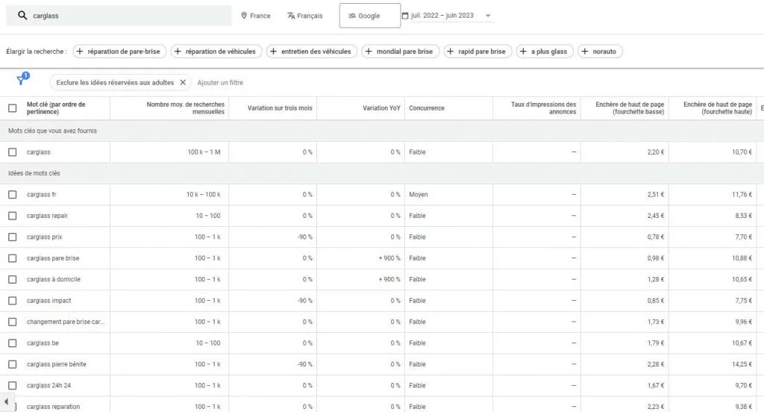This screenshot has height=412, width=764.
Task: Sort by 'Variation YoY' column
Action: 381,107
